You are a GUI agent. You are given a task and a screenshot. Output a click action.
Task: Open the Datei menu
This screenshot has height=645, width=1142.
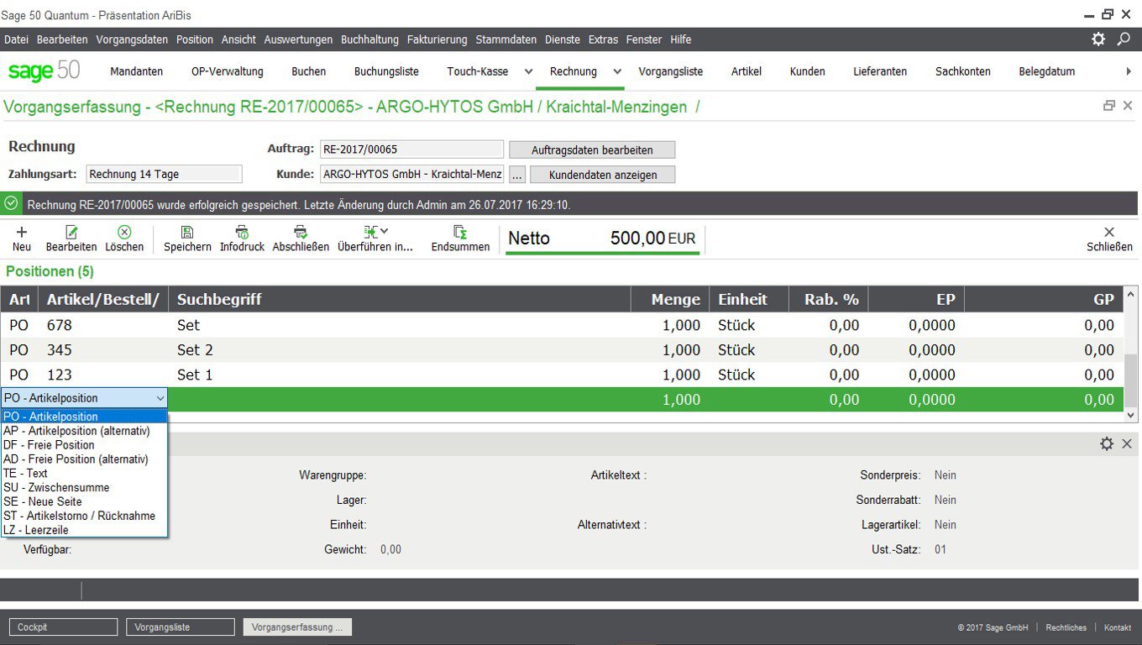[16, 39]
